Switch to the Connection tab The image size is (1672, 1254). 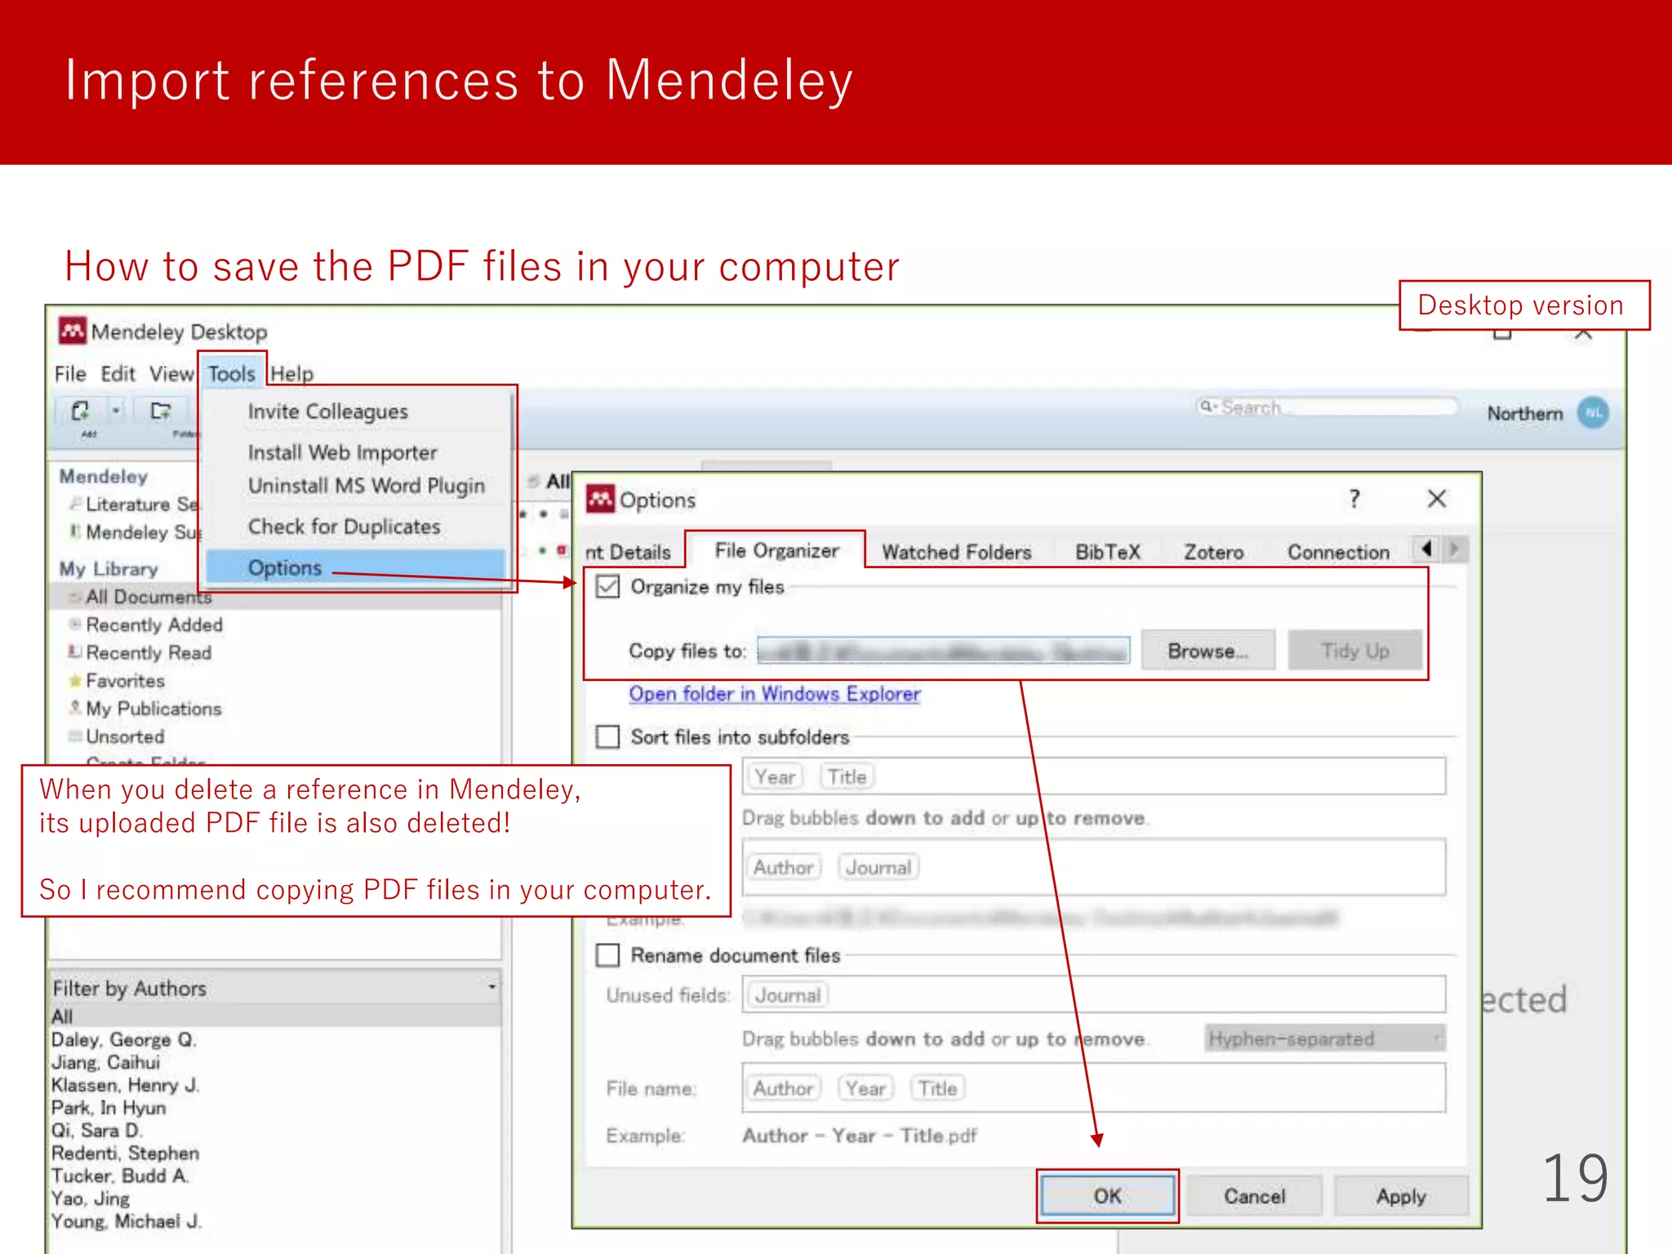[1338, 552]
